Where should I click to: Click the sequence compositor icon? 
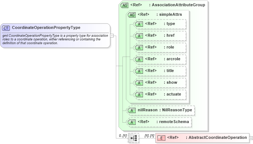[133, 138]
